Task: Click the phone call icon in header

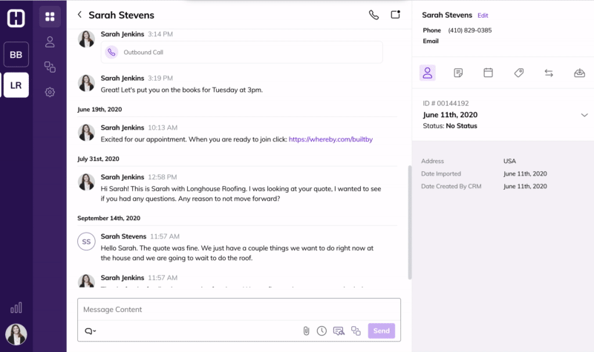Action: [x=373, y=14]
